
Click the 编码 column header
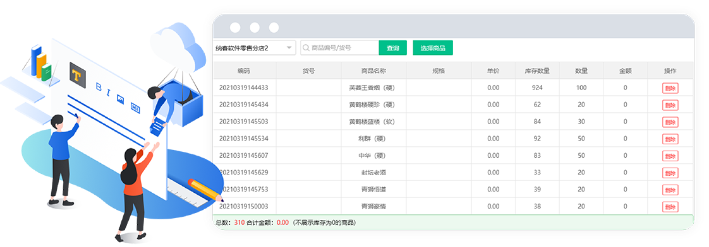click(x=244, y=71)
